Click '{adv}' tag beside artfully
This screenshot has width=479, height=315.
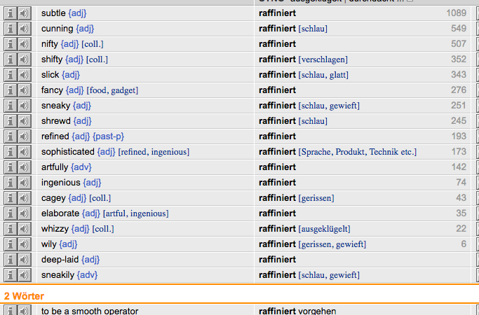click(x=81, y=167)
